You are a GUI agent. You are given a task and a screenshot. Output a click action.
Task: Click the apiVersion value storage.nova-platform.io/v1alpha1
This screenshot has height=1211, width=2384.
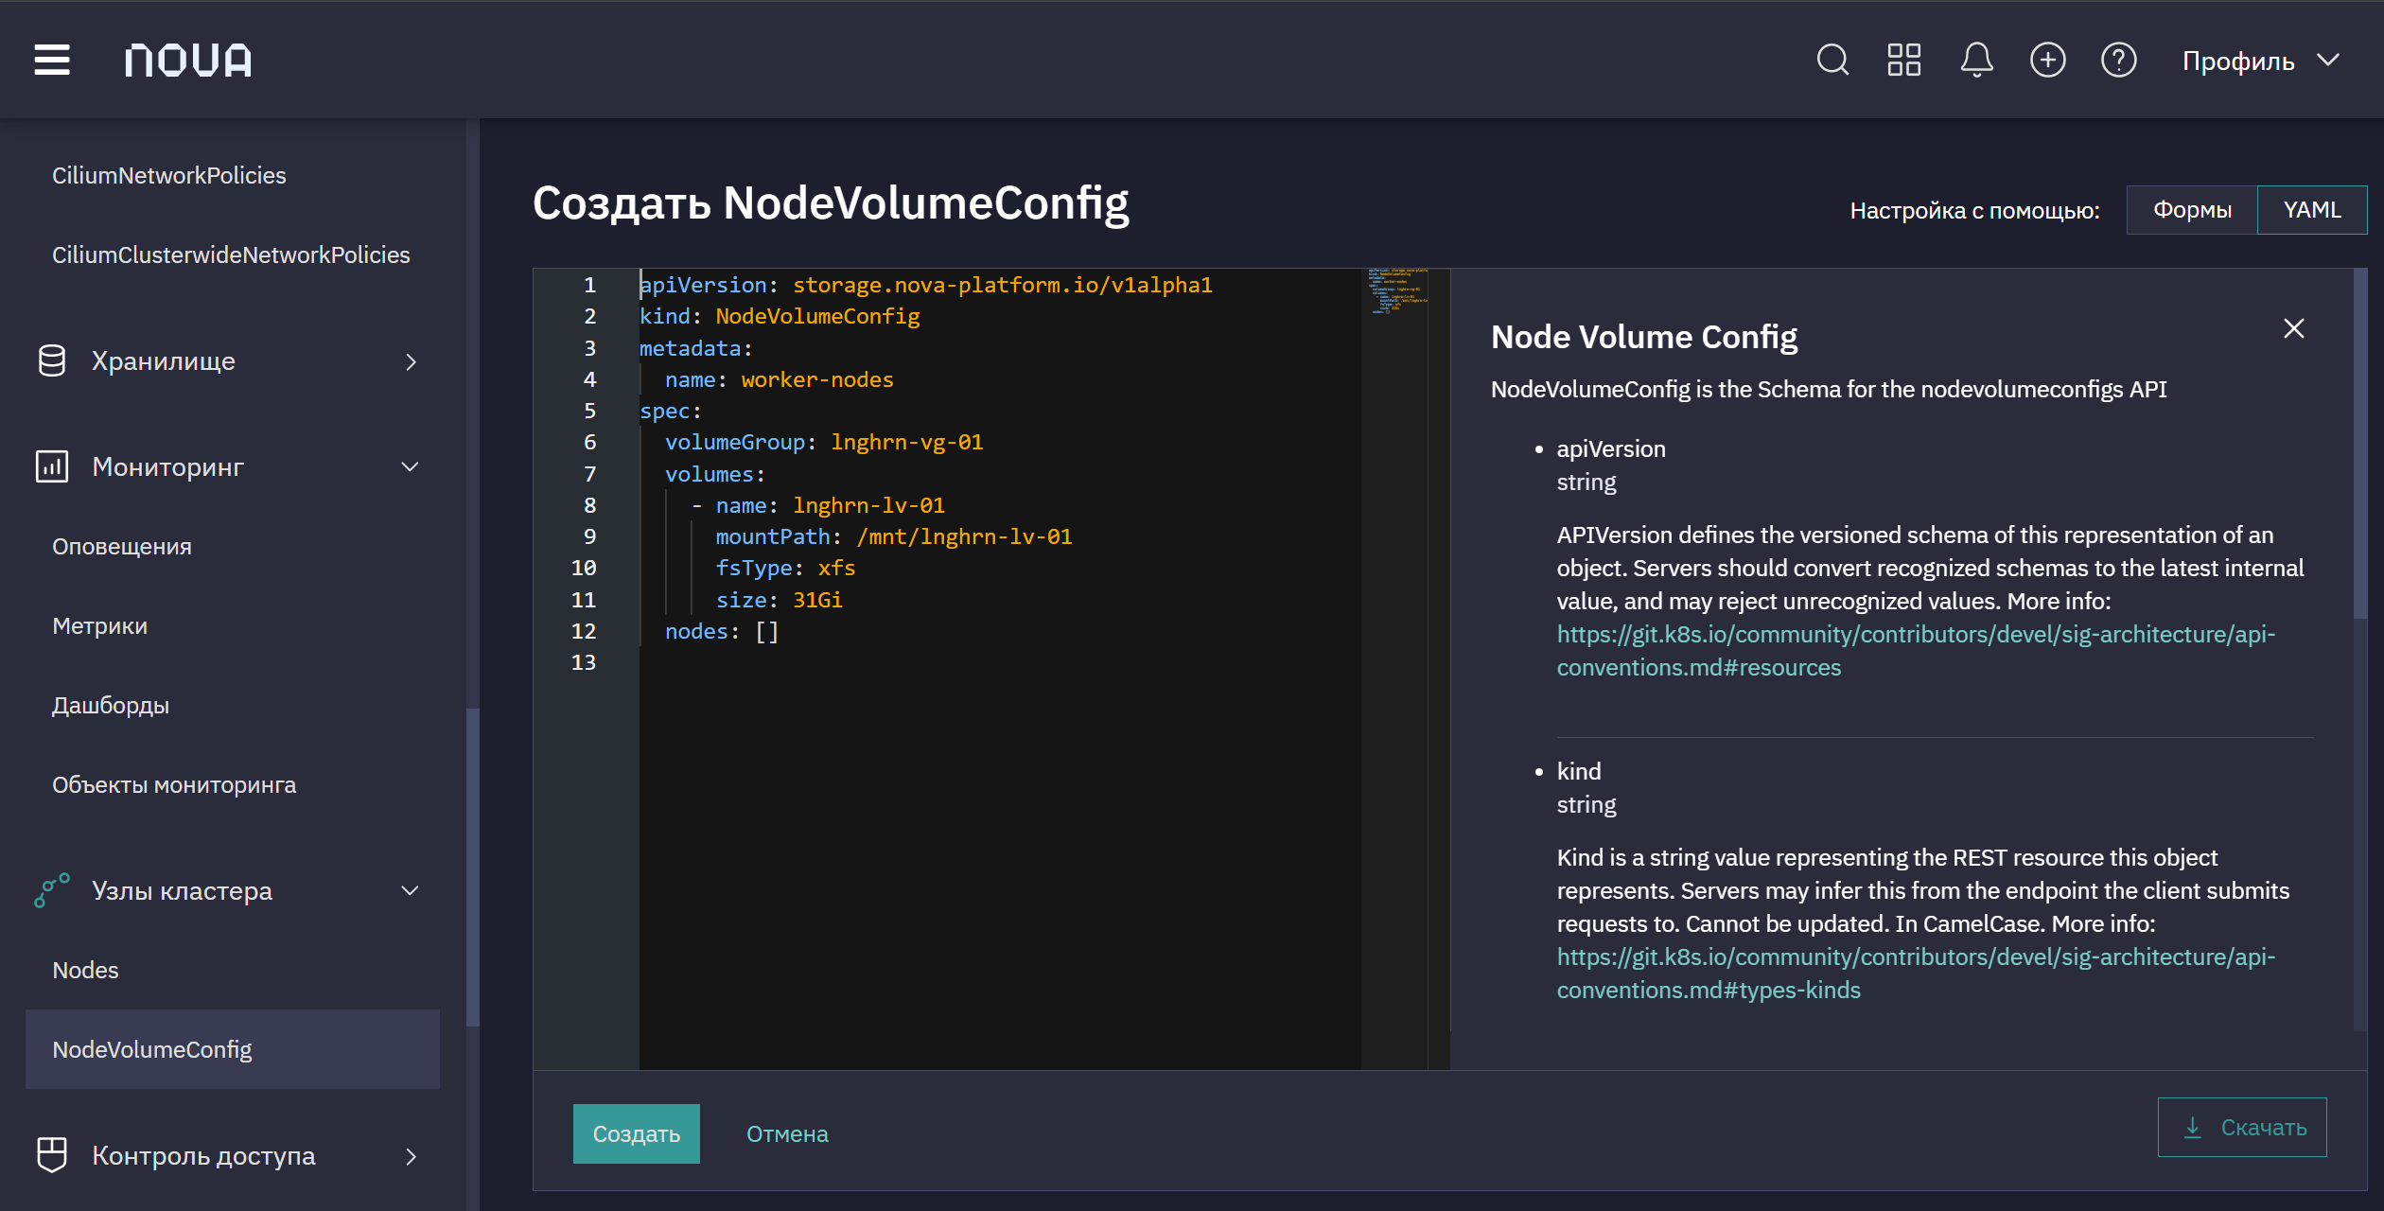[x=1003, y=285]
